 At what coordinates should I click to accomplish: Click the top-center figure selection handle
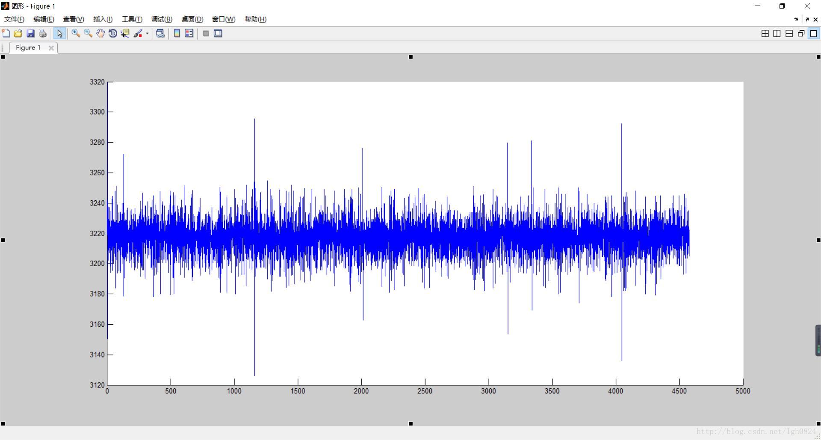411,57
